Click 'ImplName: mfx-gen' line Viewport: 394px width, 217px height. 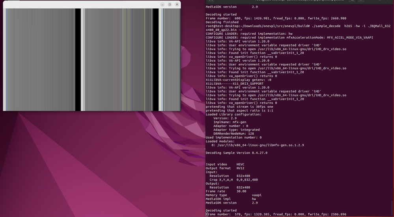click(x=230, y=122)
